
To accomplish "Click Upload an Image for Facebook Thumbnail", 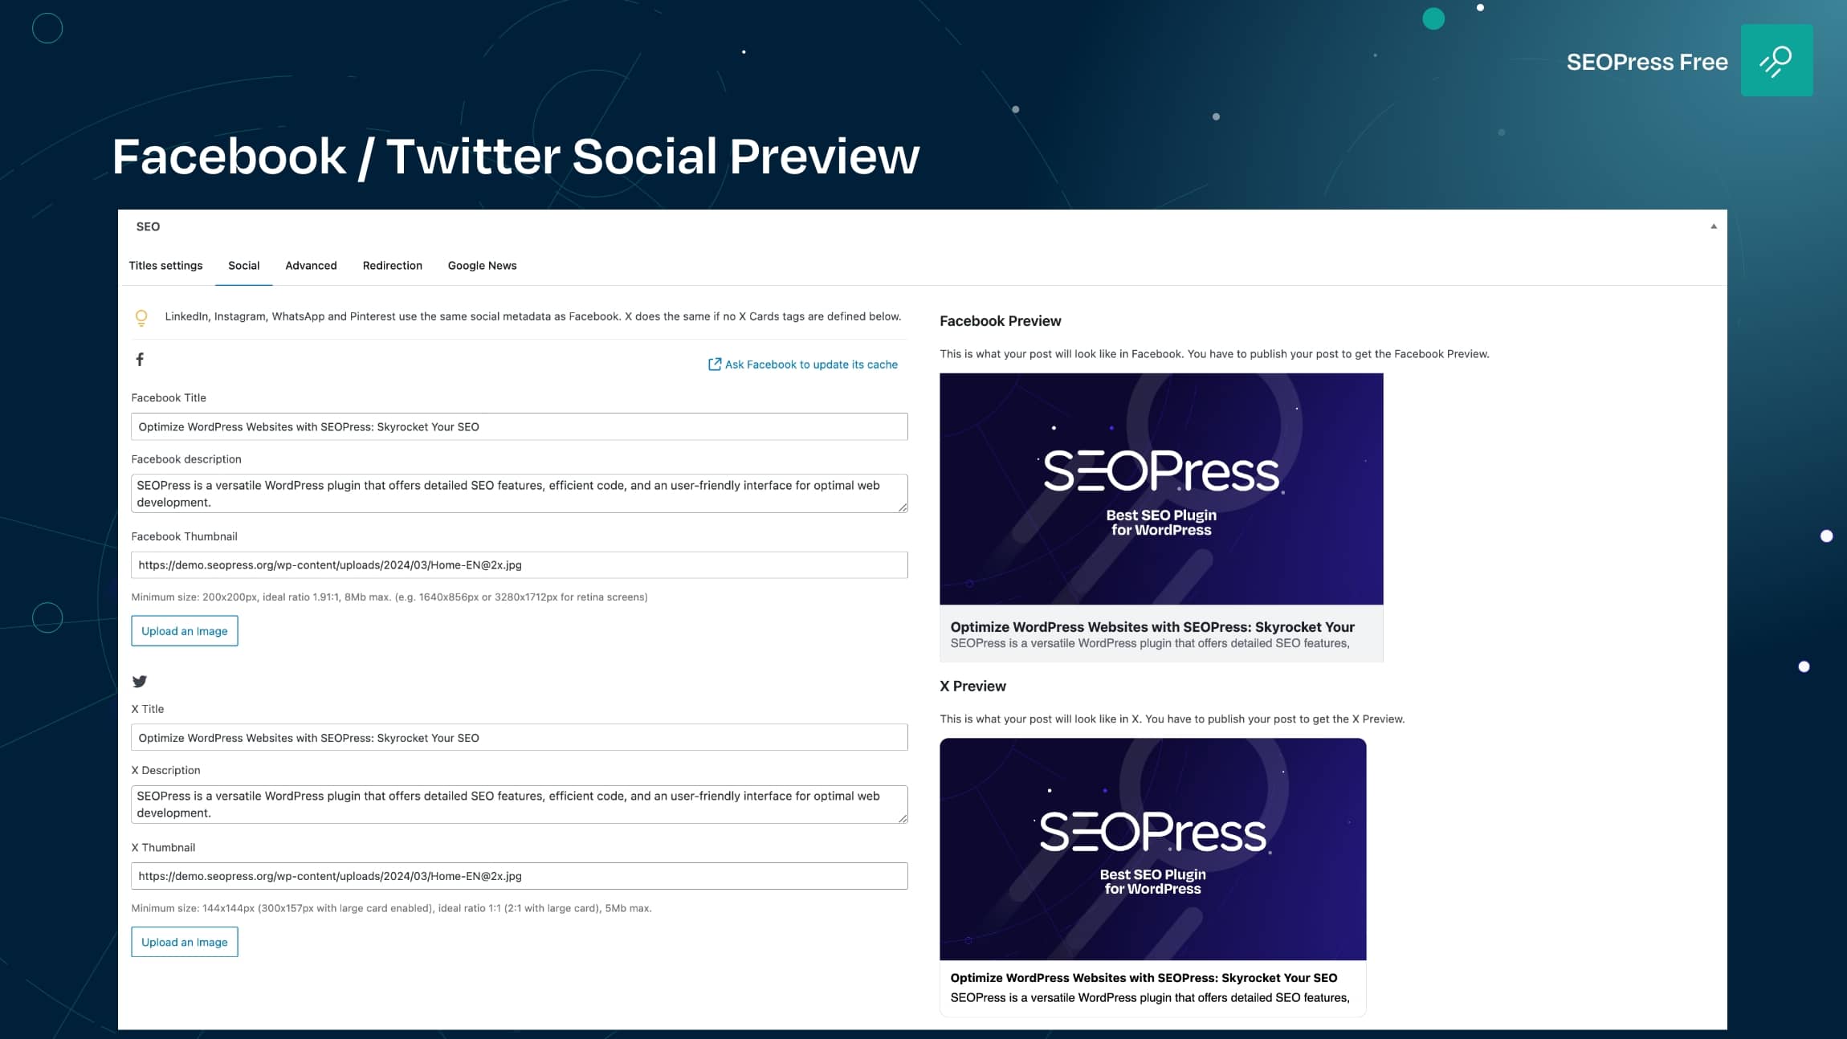I will (x=184, y=630).
